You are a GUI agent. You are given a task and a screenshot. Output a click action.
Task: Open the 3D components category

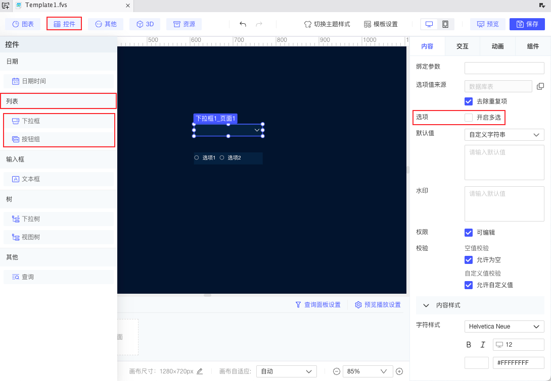tap(145, 24)
